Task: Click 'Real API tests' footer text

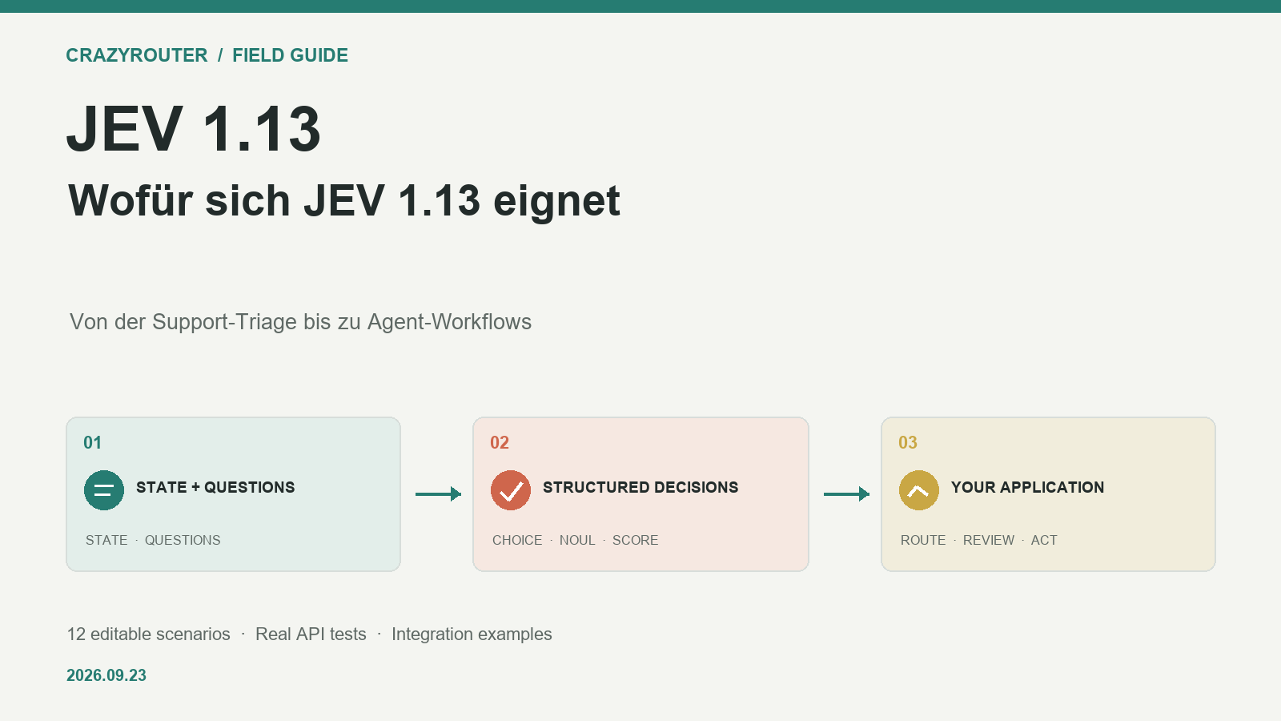Action: tap(311, 634)
